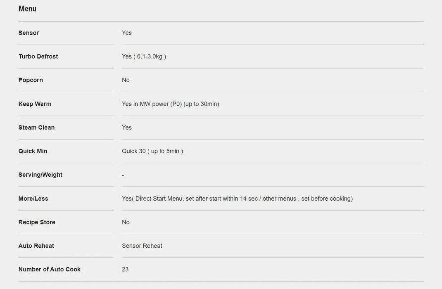Click the Steam Clean label
Image resolution: width=442 pixels, height=289 pixels.
(x=36, y=128)
